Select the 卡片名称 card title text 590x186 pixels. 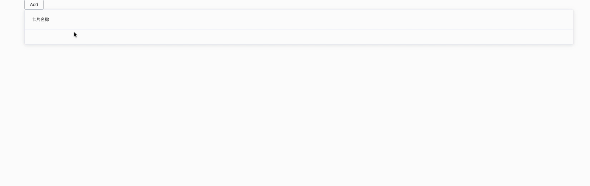tap(40, 20)
